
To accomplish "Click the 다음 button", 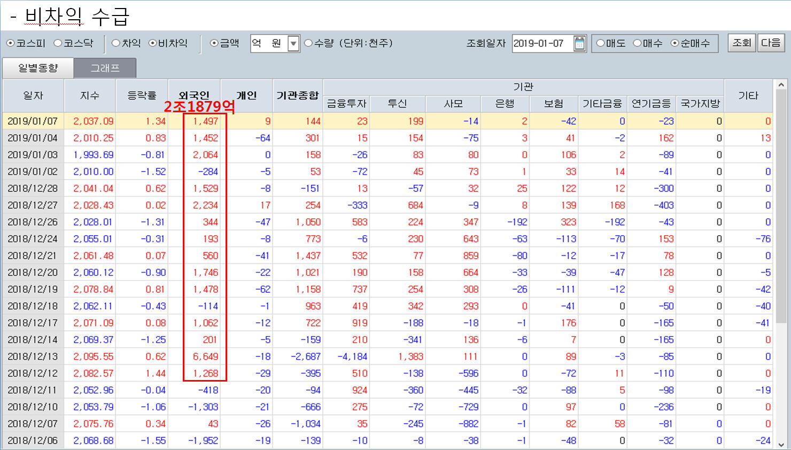I will coord(770,43).
